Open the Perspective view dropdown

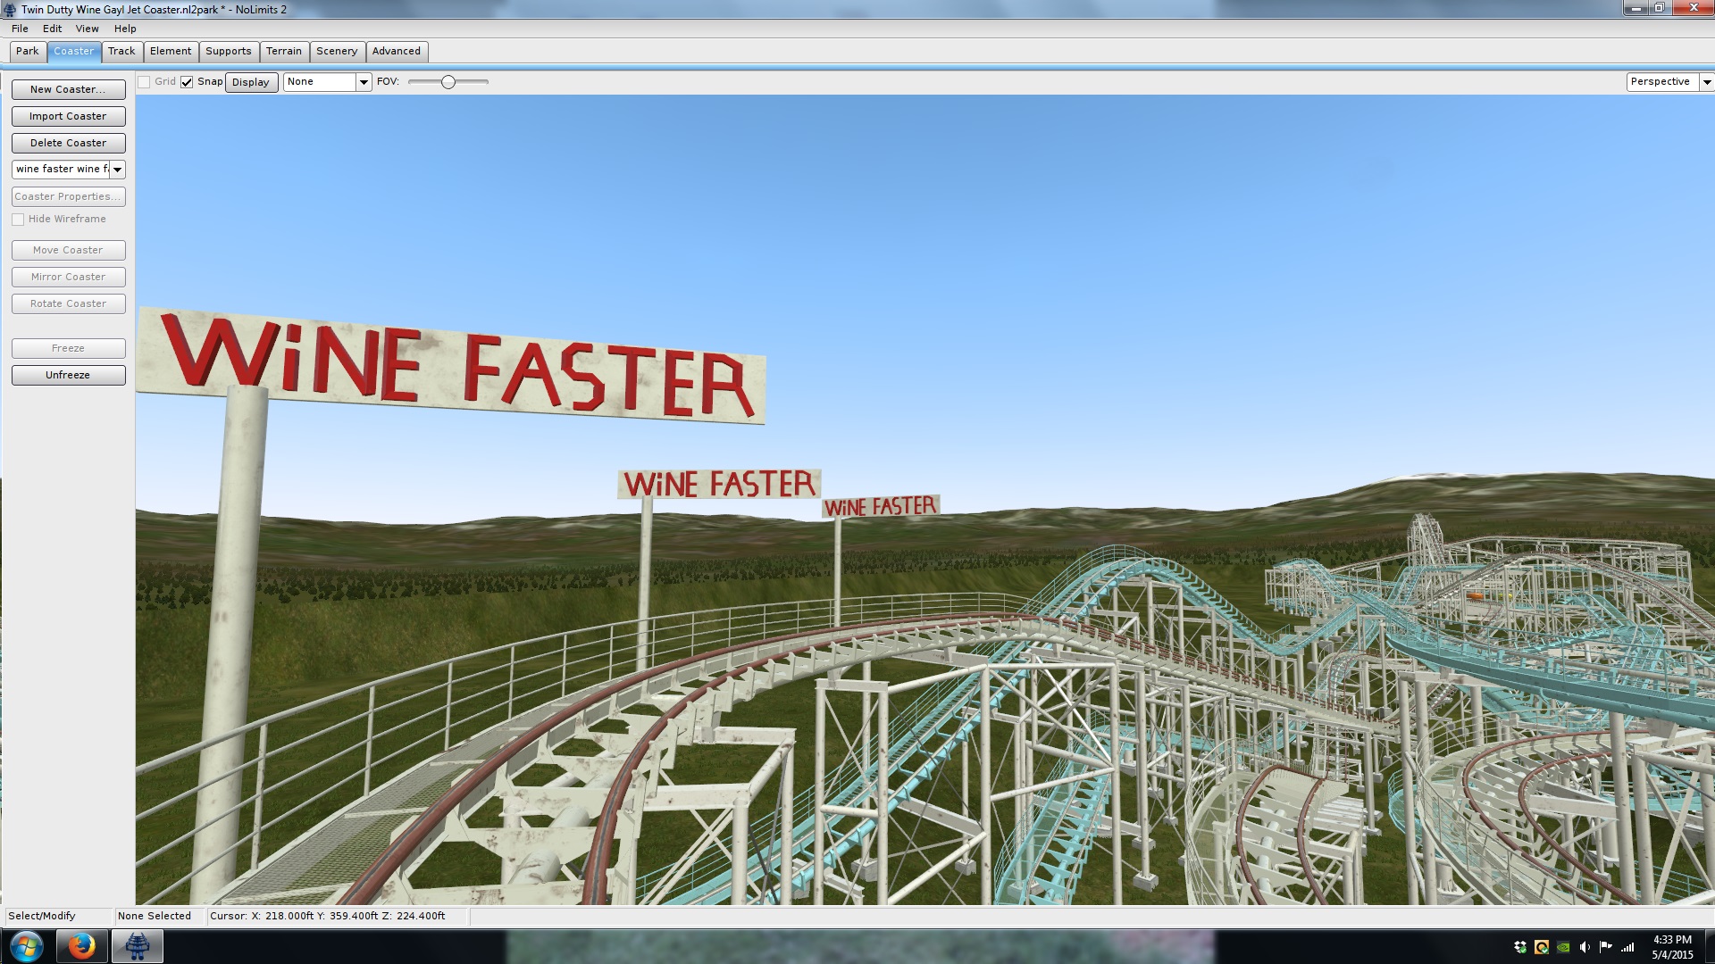tap(1706, 82)
